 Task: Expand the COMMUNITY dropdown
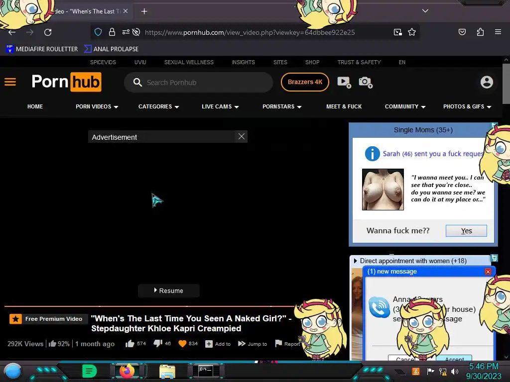(x=405, y=106)
